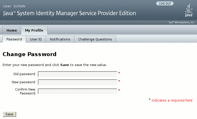Switch to the Password subtab

[x=14, y=39]
